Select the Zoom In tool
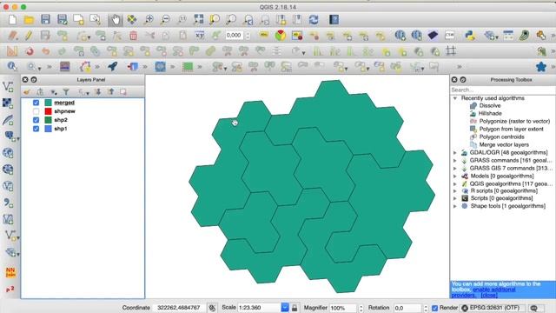This screenshot has height=313, width=556. point(149,19)
